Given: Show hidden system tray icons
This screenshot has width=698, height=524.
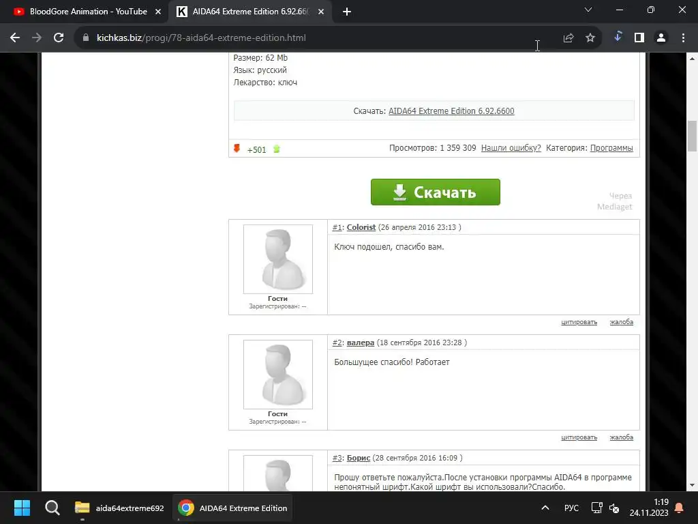Looking at the screenshot, I should pyautogui.click(x=545, y=508).
